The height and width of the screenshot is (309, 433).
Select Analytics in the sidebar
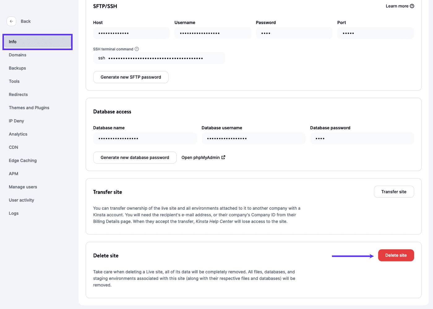(18, 134)
